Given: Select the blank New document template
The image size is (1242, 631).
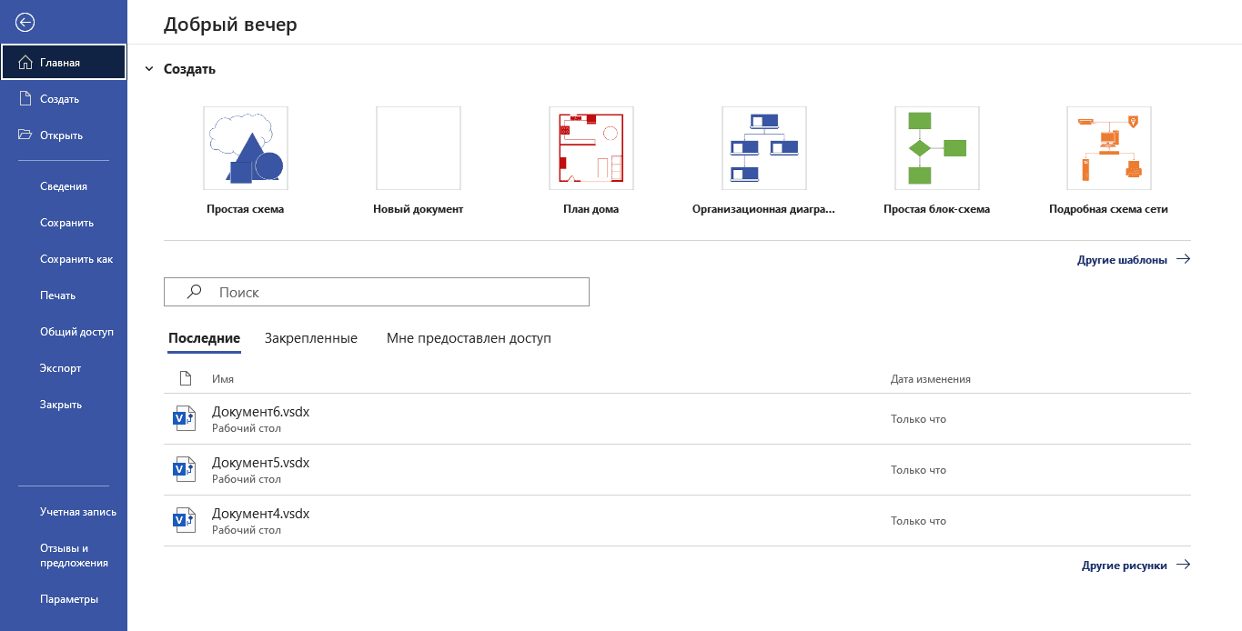Looking at the screenshot, I should click(x=418, y=148).
